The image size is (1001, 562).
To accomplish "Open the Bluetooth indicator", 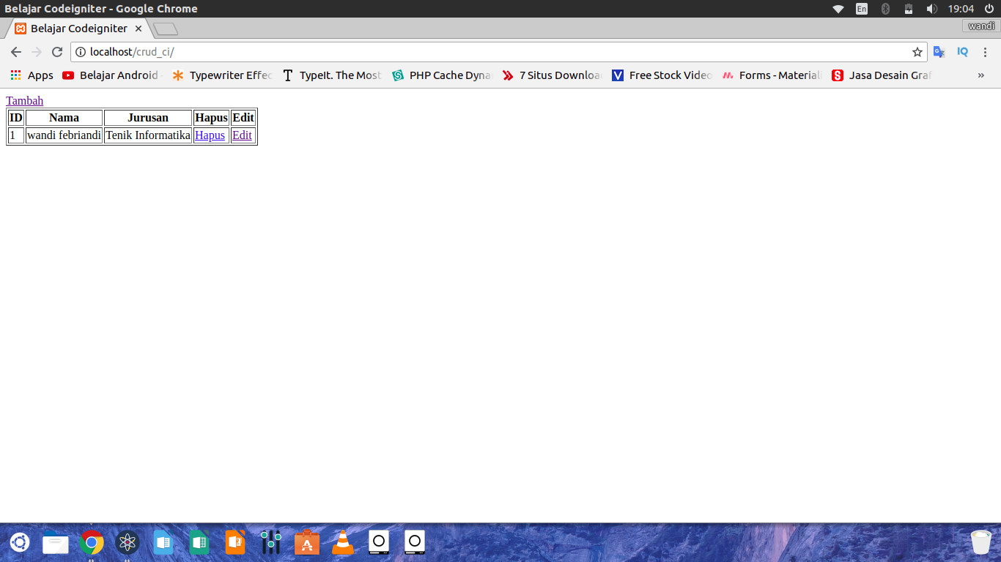I will tap(885, 9).
